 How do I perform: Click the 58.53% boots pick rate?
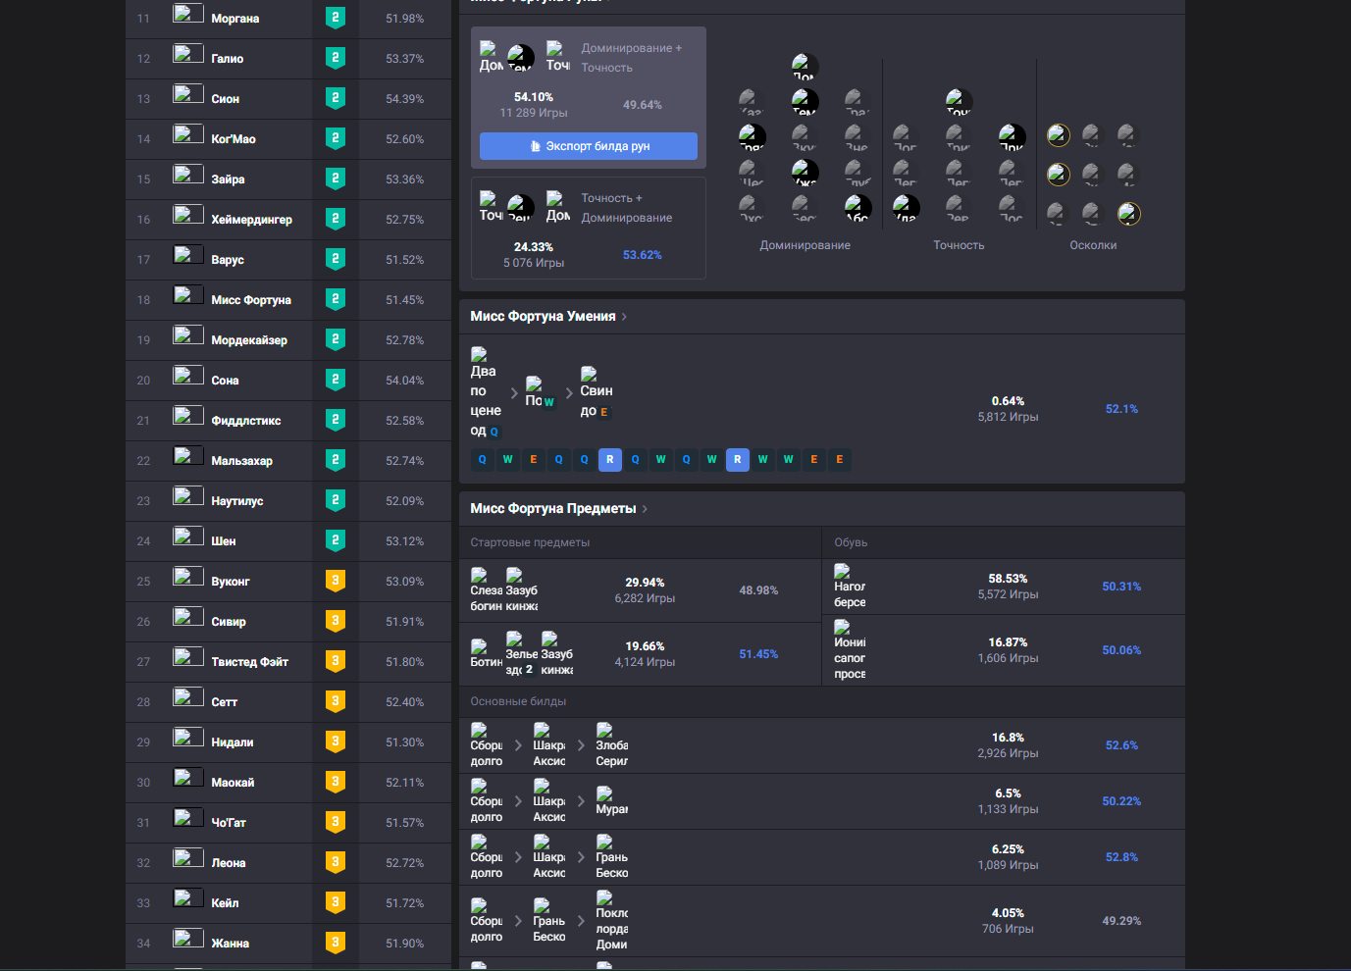(x=1008, y=579)
